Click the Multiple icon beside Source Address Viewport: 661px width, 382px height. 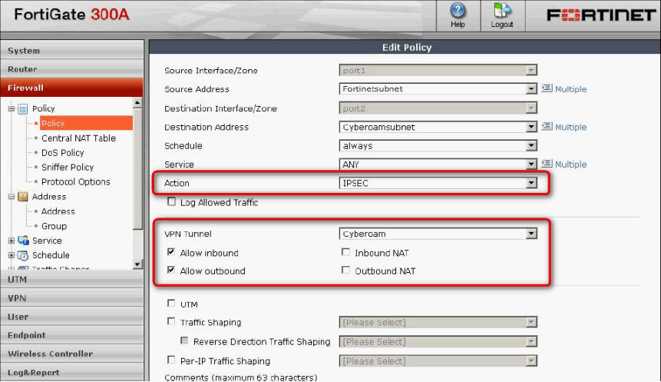tap(547, 88)
